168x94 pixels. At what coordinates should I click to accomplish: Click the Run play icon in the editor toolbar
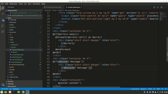click(x=158, y=7)
